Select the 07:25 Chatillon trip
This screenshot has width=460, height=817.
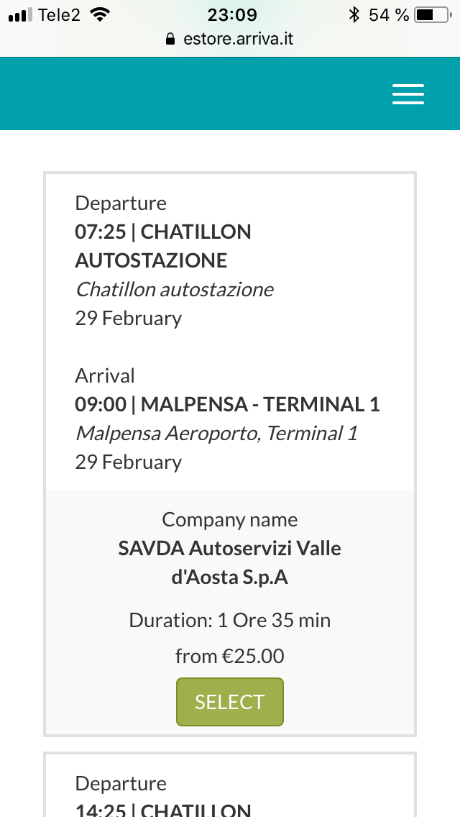pyautogui.click(x=230, y=702)
